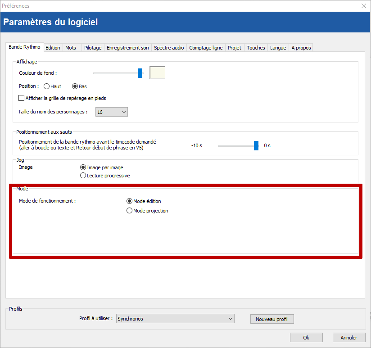Select the Spectre audio tab
The image size is (371, 348).
click(x=169, y=48)
